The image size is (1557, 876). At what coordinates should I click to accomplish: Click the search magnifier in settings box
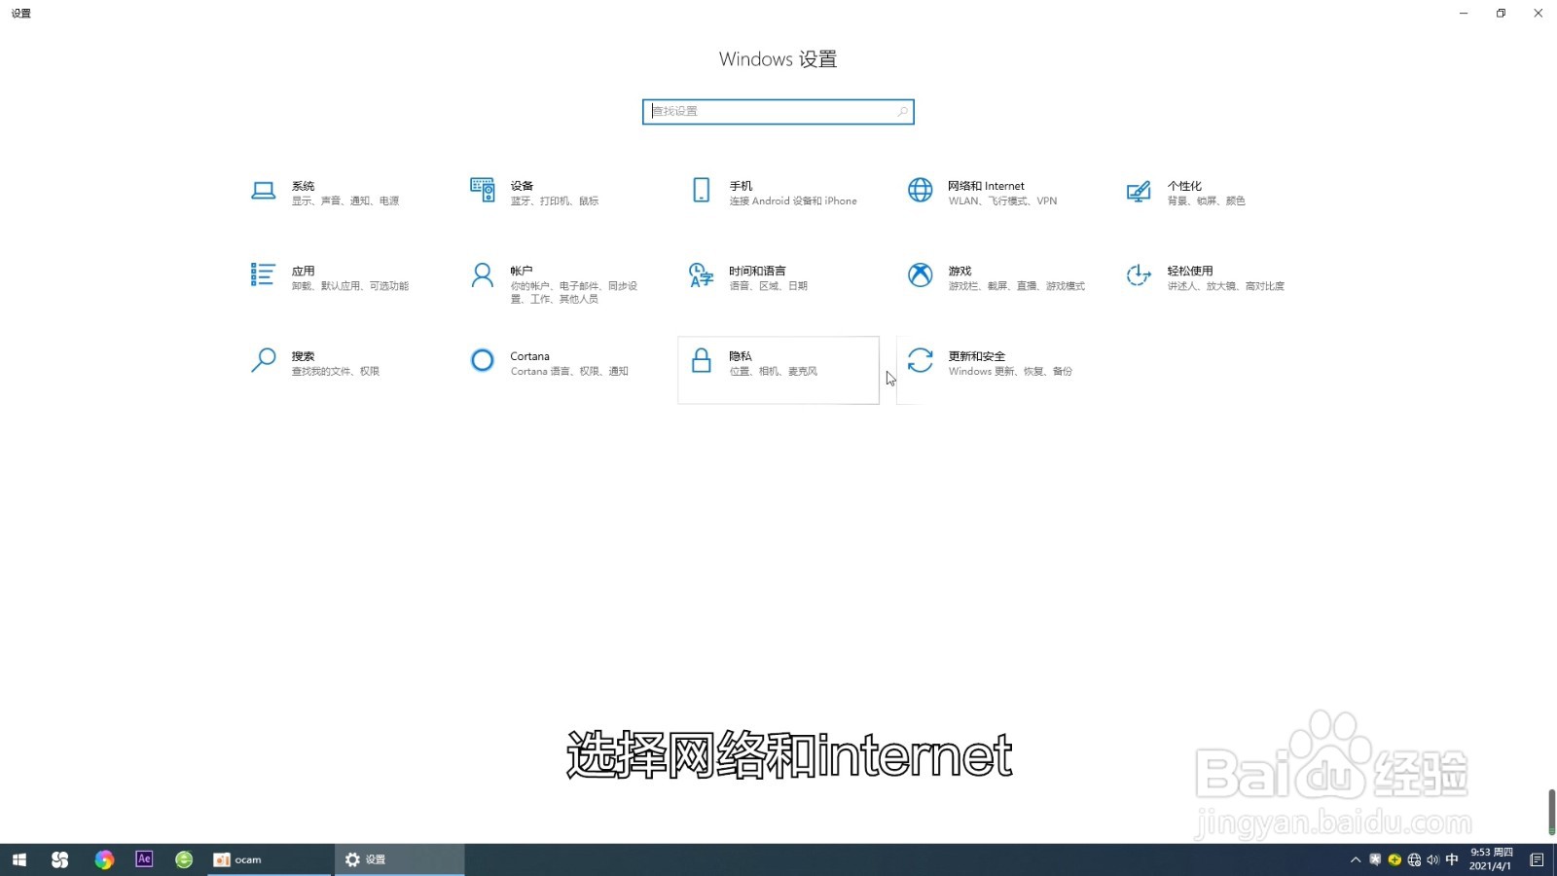click(902, 111)
